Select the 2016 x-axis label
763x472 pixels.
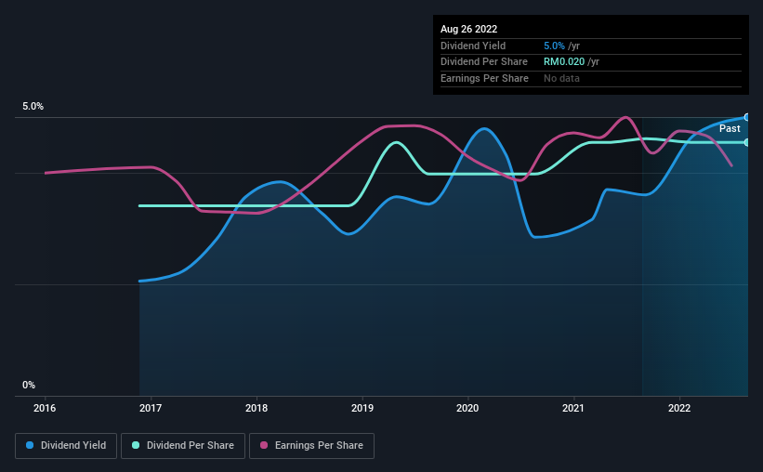pyautogui.click(x=45, y=408)
